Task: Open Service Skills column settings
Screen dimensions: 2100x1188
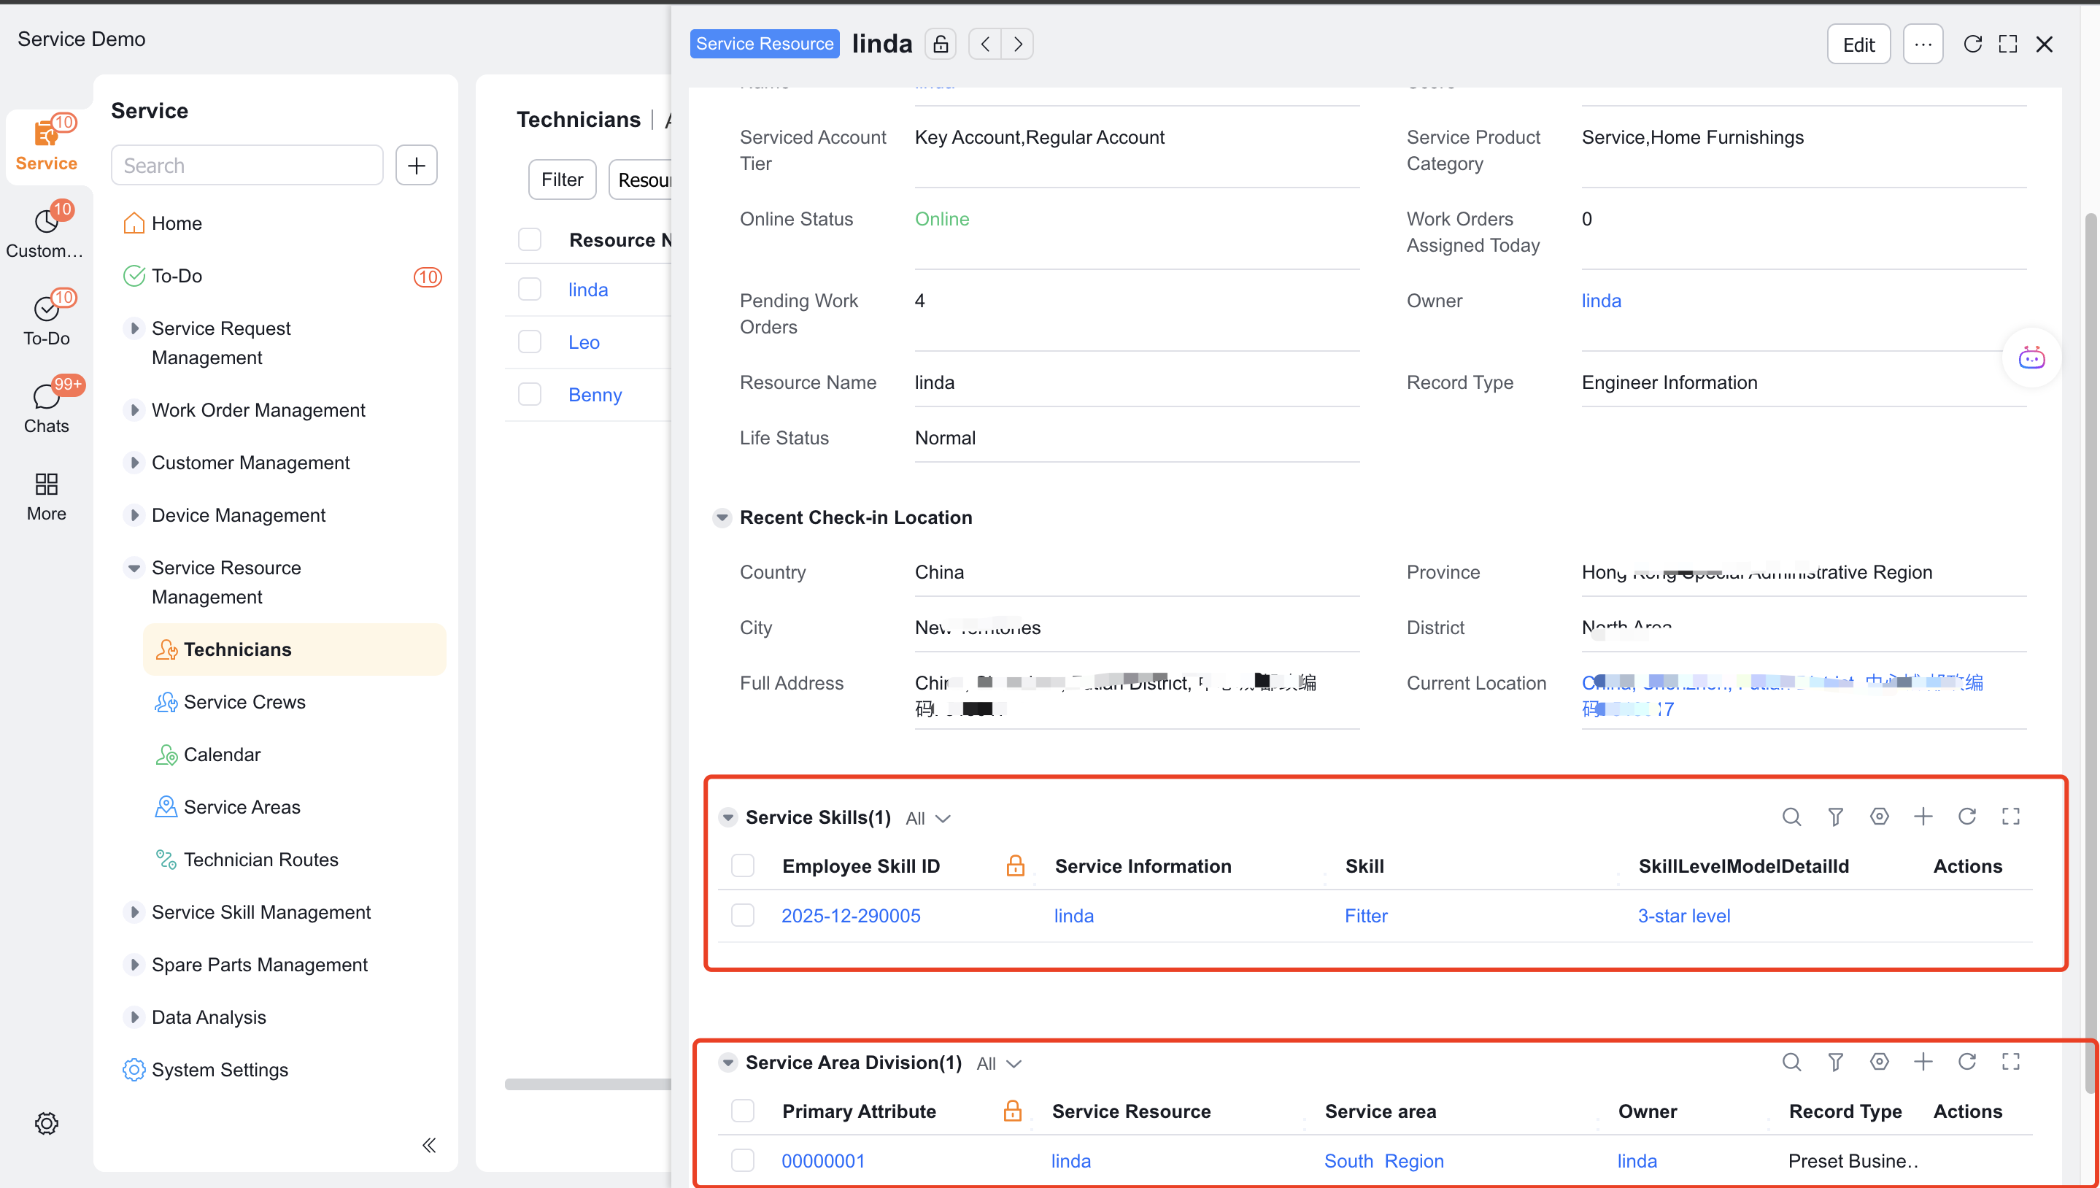Action: 1879,817
